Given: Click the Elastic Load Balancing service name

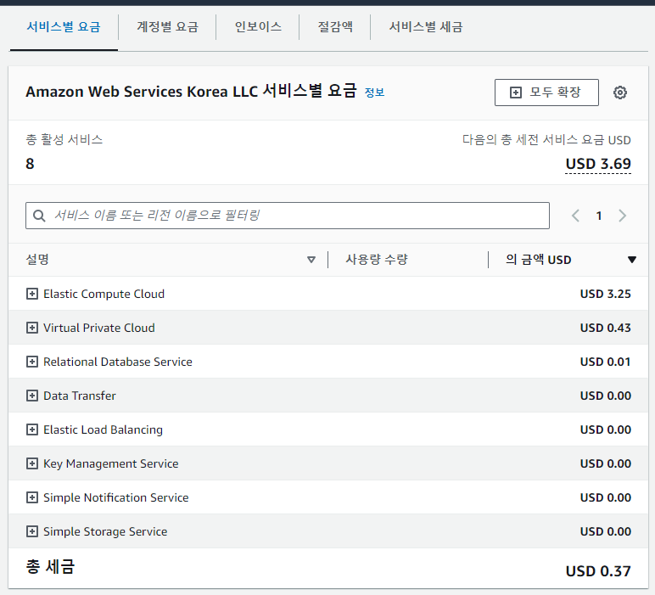Looking at the screenshot, I should click(104, 429).
